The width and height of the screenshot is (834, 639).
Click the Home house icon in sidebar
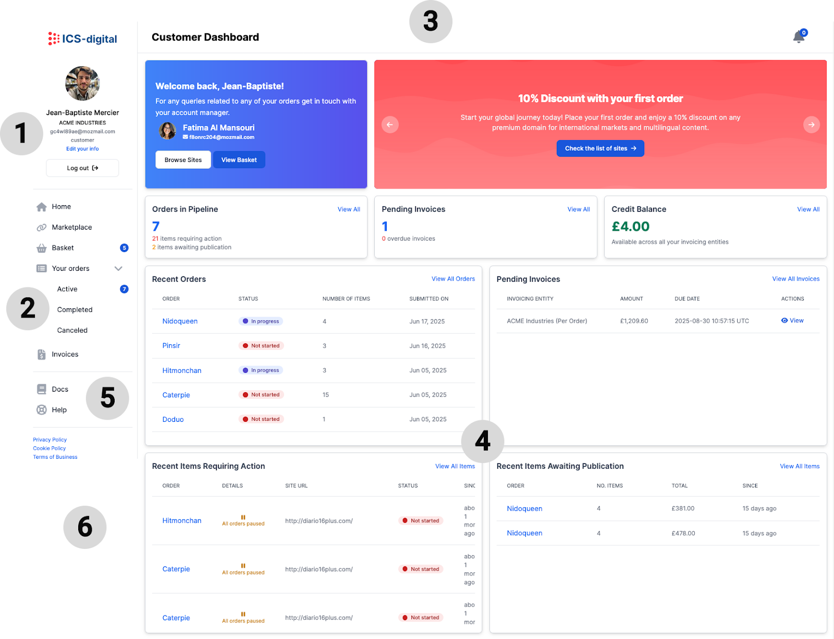(42, 207)
